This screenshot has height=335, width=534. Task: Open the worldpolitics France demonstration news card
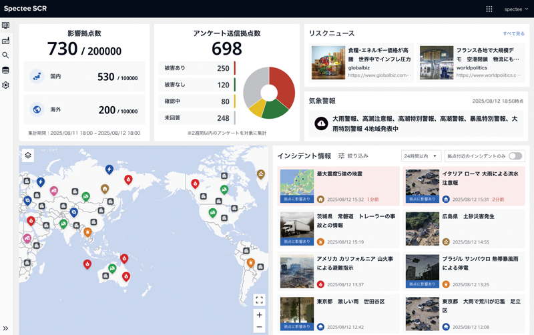[x=471, y=63]
